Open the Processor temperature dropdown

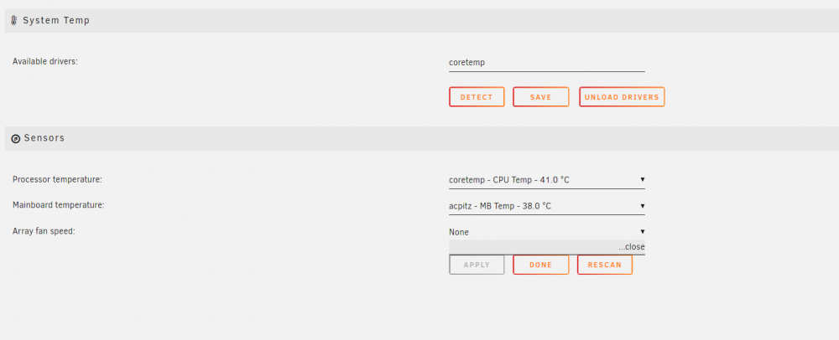click(x=547, y=180)
